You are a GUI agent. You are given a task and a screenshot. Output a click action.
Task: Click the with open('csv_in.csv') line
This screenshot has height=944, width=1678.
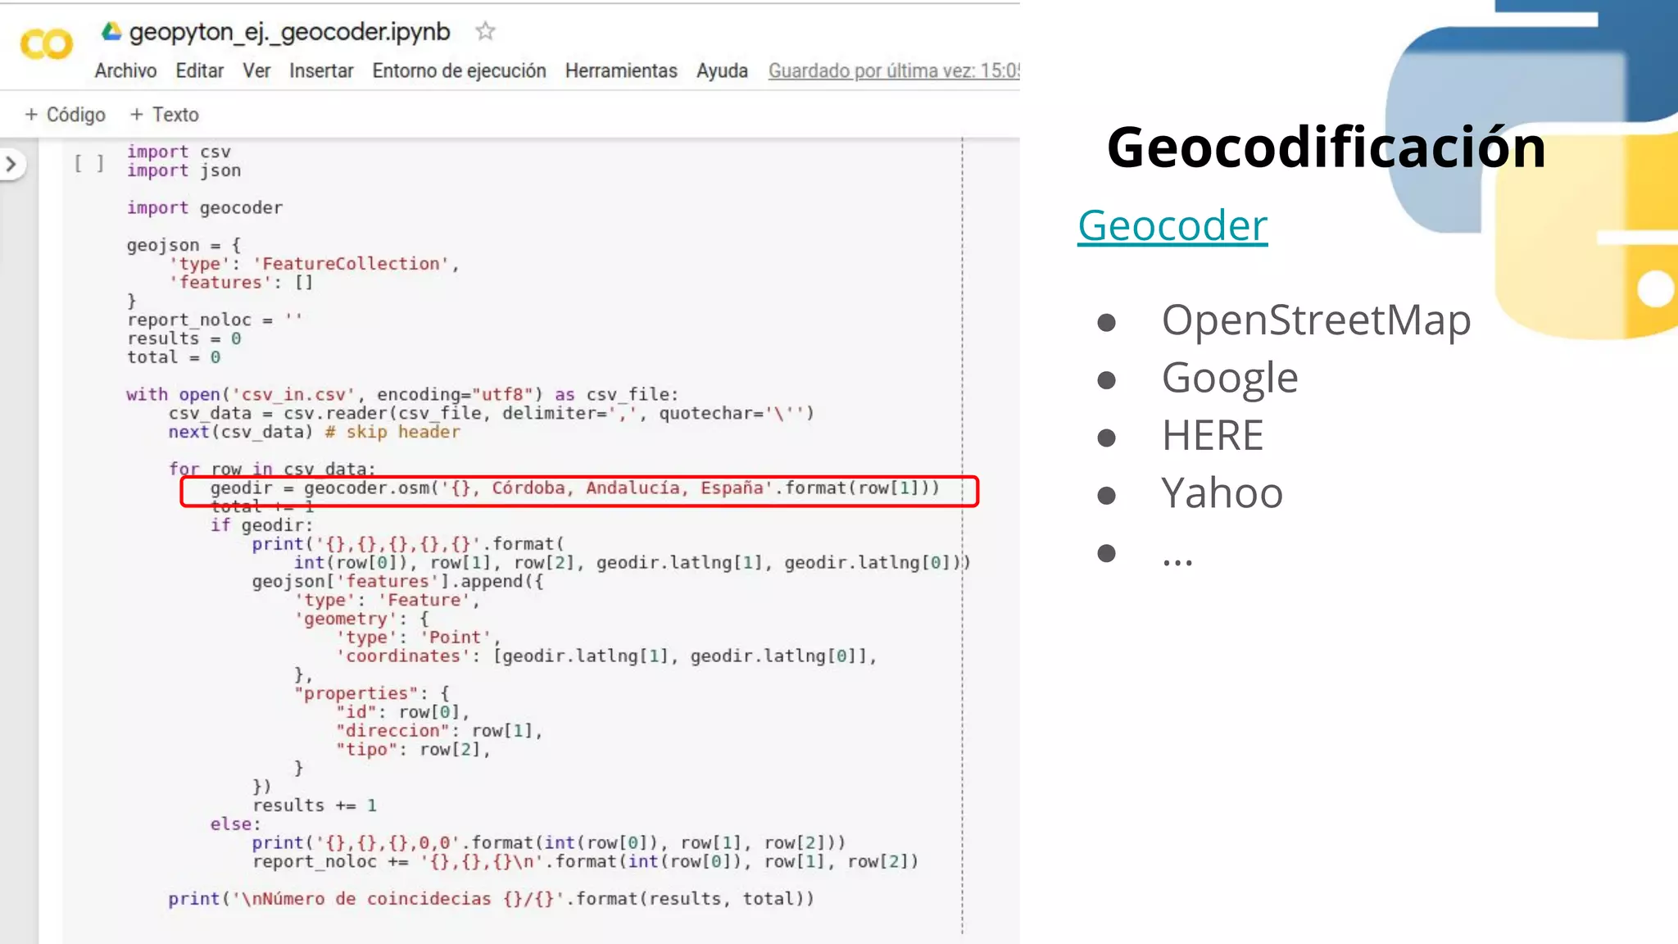point(402,395)
